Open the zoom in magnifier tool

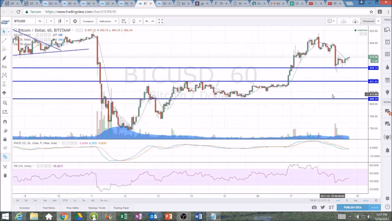(5, 103)
